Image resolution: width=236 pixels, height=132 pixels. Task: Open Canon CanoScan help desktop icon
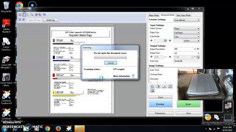point(6,44)
